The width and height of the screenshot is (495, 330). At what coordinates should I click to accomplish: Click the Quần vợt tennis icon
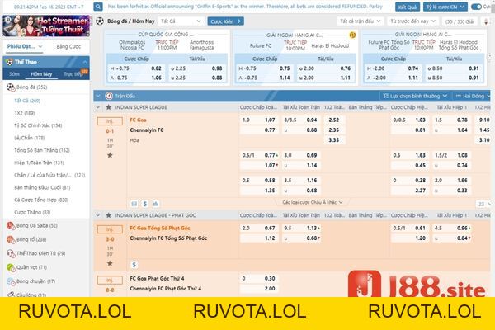coord(11,267)
